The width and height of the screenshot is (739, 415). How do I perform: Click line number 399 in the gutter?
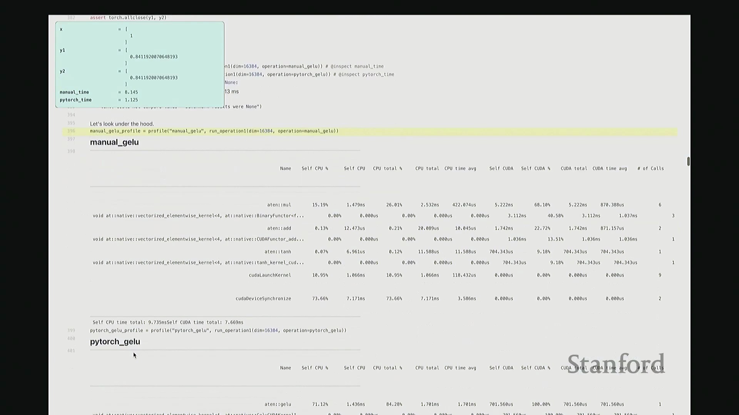coord(71,330)
